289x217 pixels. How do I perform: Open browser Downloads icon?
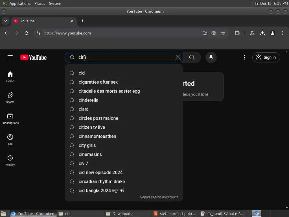click(x=262, y=33)
